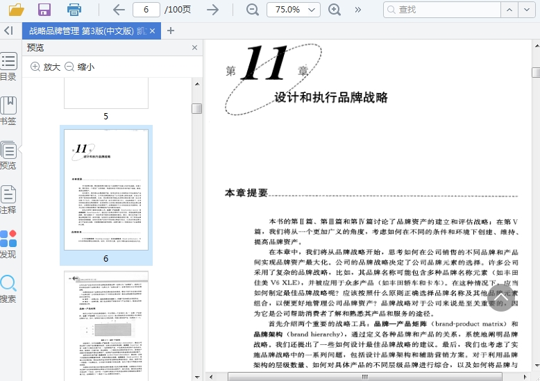Click the page number input field

coord(146,10)
